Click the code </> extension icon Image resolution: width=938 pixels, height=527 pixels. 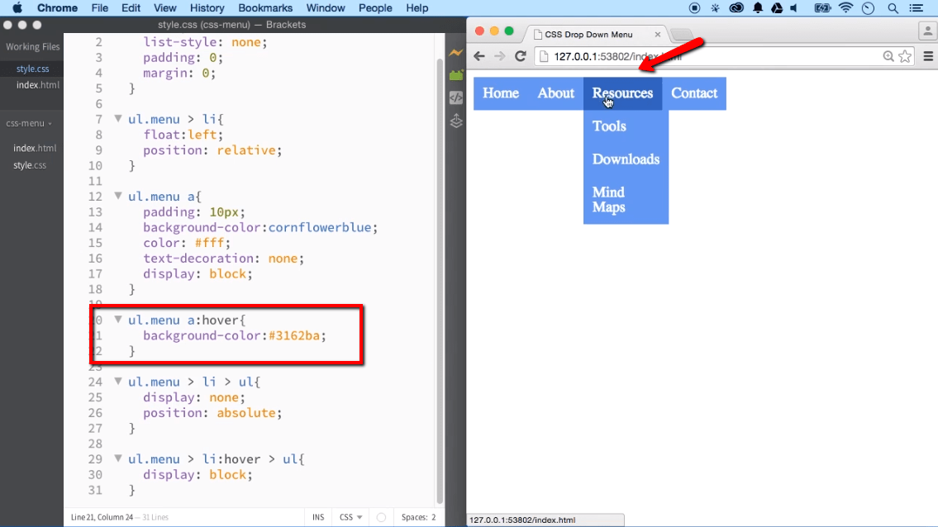[455, 97]
